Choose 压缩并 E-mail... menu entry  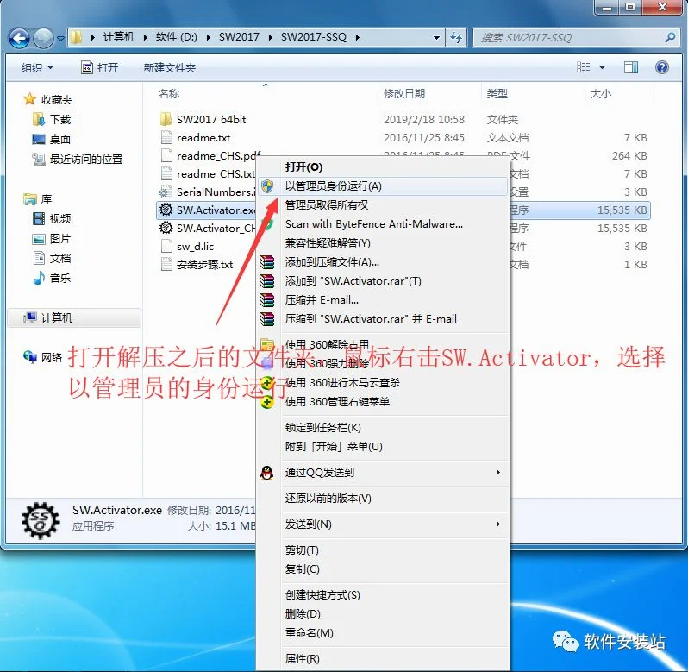click(x=383, y=300)
